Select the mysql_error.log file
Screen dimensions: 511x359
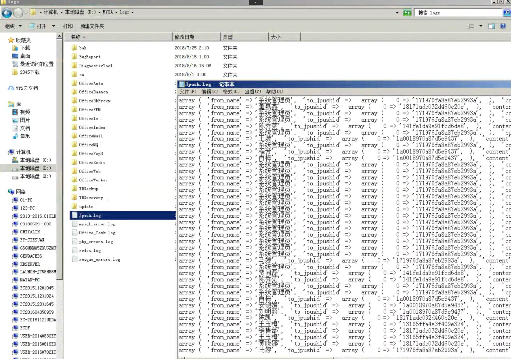pos(97,224)
